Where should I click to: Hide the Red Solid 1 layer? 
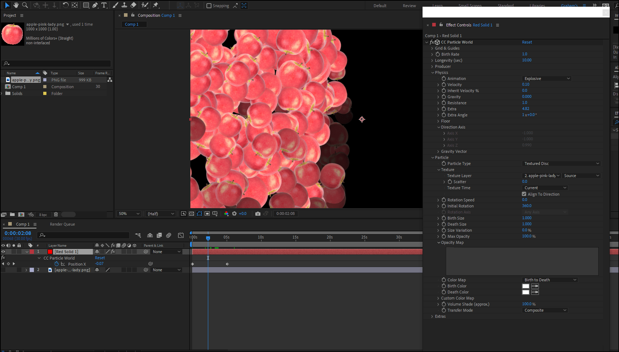tap(3, 251)
